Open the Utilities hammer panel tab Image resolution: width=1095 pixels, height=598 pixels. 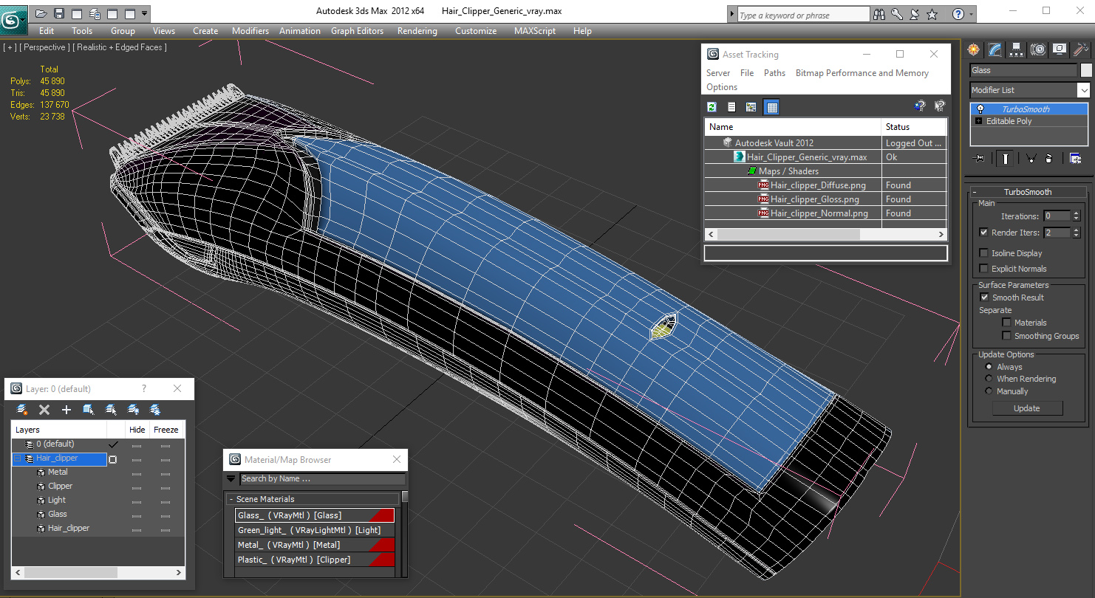(x=1081, y=49)
